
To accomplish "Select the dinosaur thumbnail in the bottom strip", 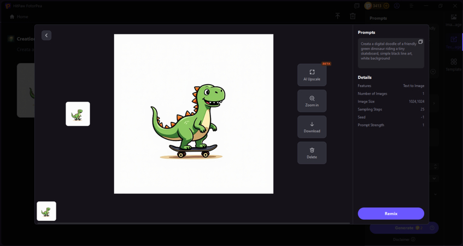I will click(x=46, y=211).
